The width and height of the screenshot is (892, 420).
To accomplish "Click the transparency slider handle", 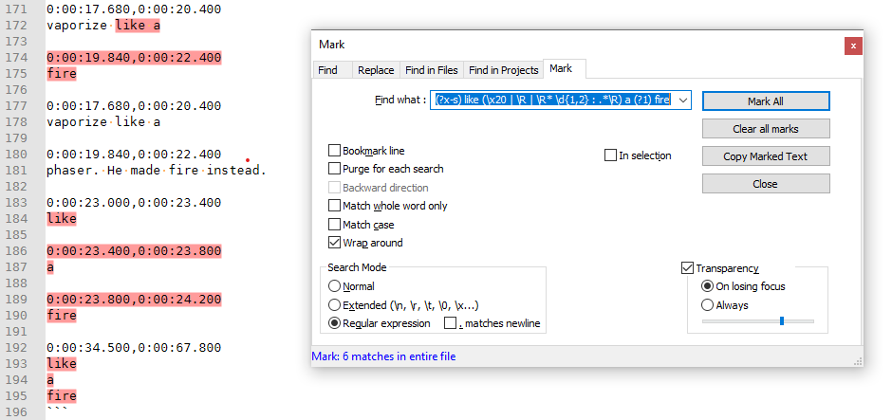I will [782, 321].
